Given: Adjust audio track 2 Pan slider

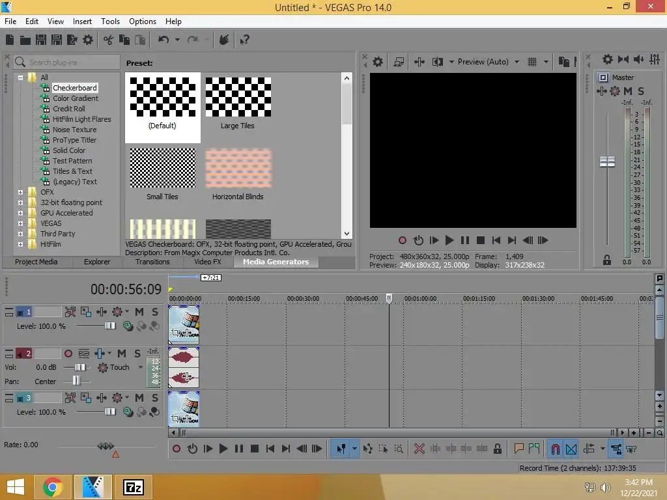Looking at the screenshot, I should point(77,380).
